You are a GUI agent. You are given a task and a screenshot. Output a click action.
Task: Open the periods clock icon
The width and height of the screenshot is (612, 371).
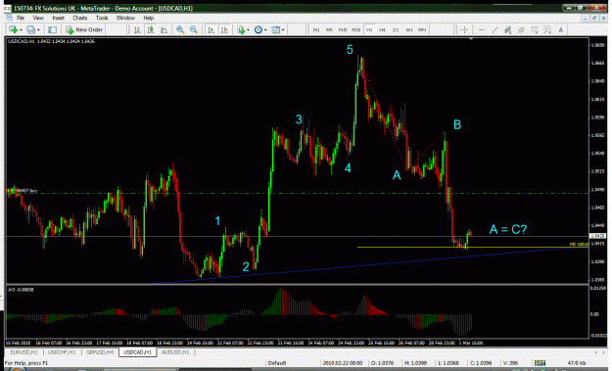coord(258,29)
